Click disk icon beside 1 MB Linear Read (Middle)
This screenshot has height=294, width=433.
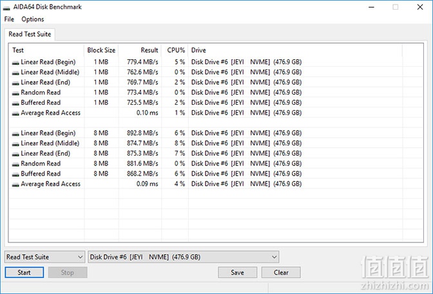pos(15,73)
